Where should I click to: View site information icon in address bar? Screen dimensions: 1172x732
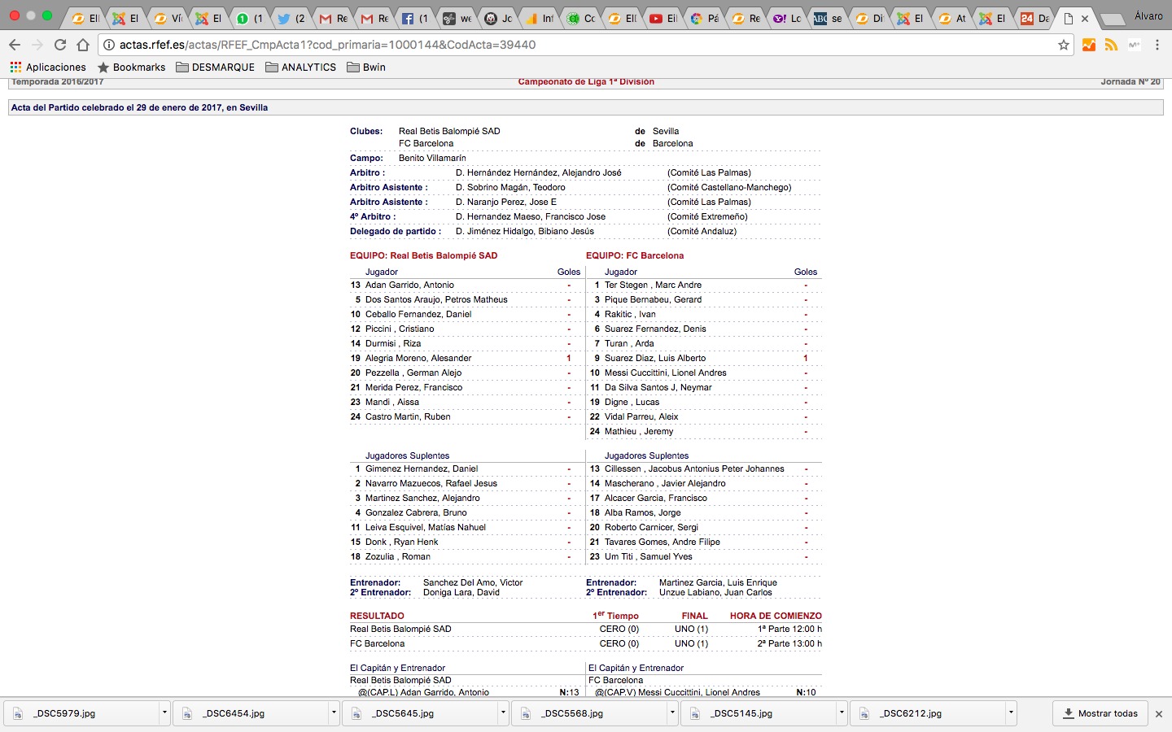(109, 45)
